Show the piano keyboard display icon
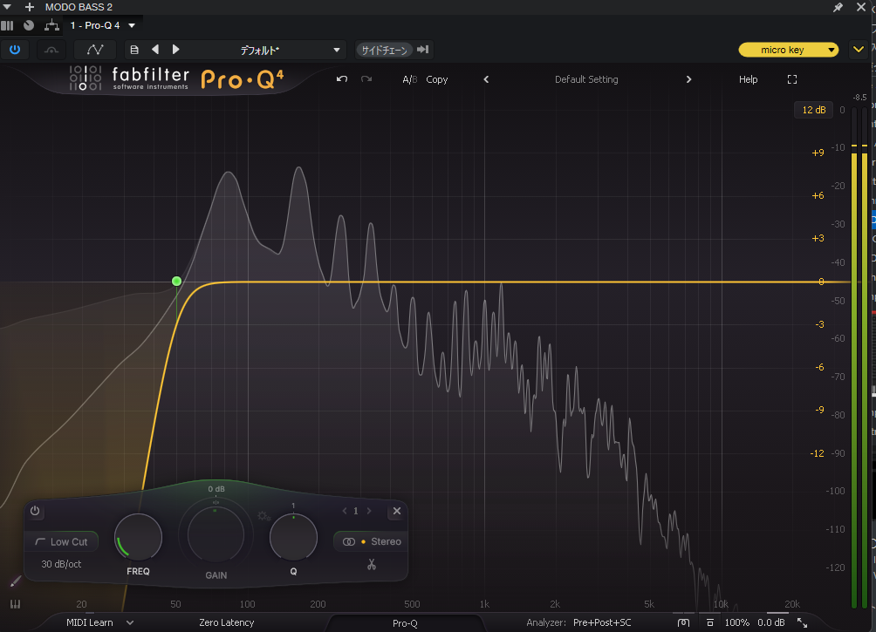 point(15,604)
